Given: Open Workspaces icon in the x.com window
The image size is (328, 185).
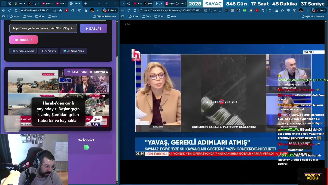Looking at the screenshot, I should [129, 4].
